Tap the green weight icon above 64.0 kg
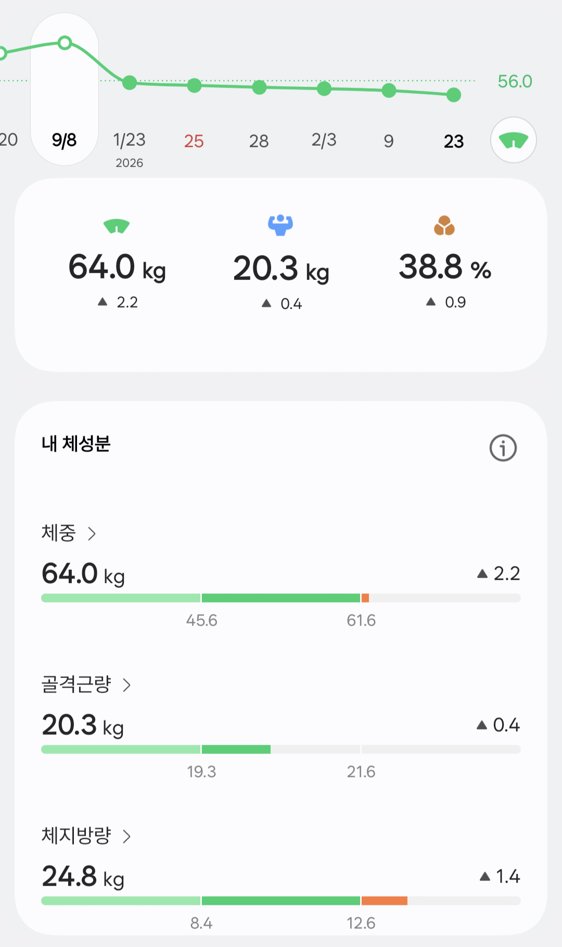Viewport: 562px width, 947px height. 117,226
